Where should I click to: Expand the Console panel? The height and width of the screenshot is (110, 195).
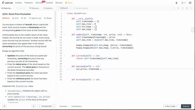pos(64,106)
